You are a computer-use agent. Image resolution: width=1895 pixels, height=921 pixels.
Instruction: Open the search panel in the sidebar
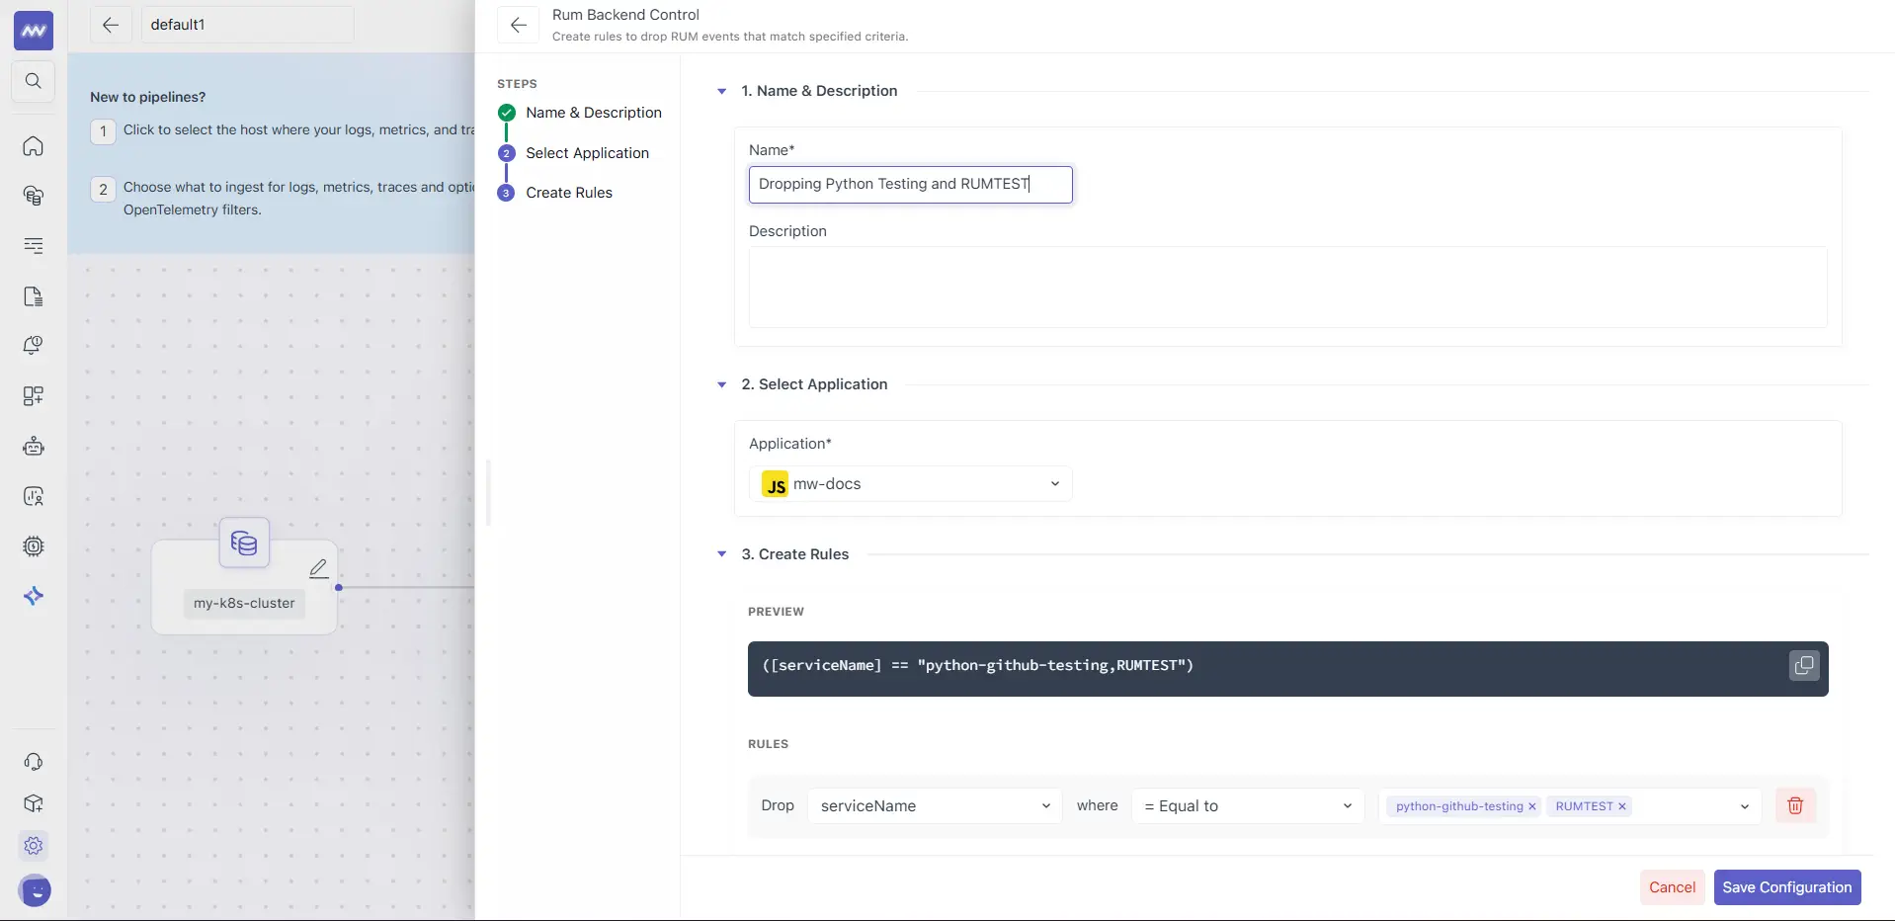click(33, 81)
